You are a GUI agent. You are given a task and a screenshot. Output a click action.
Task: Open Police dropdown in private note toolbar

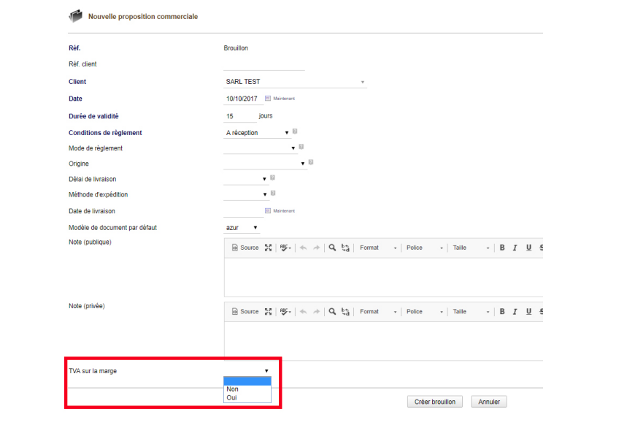(x=425, y=312)
